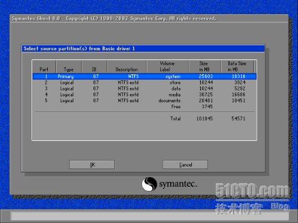Click the 'system' volume label cell
This screenshot has width=298, height=223.
click(x=173, y=77)
